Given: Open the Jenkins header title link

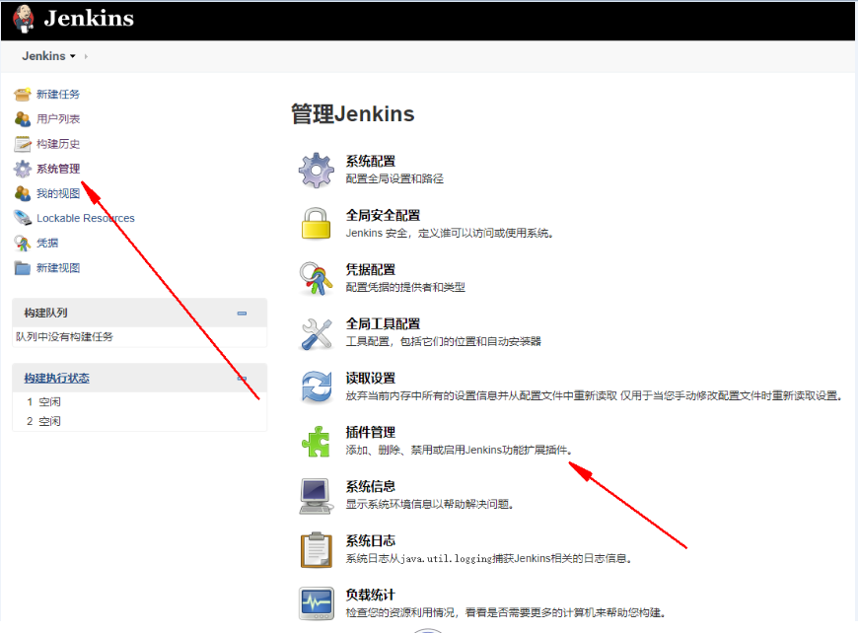Looking at the screenshot, I should 89,19.
